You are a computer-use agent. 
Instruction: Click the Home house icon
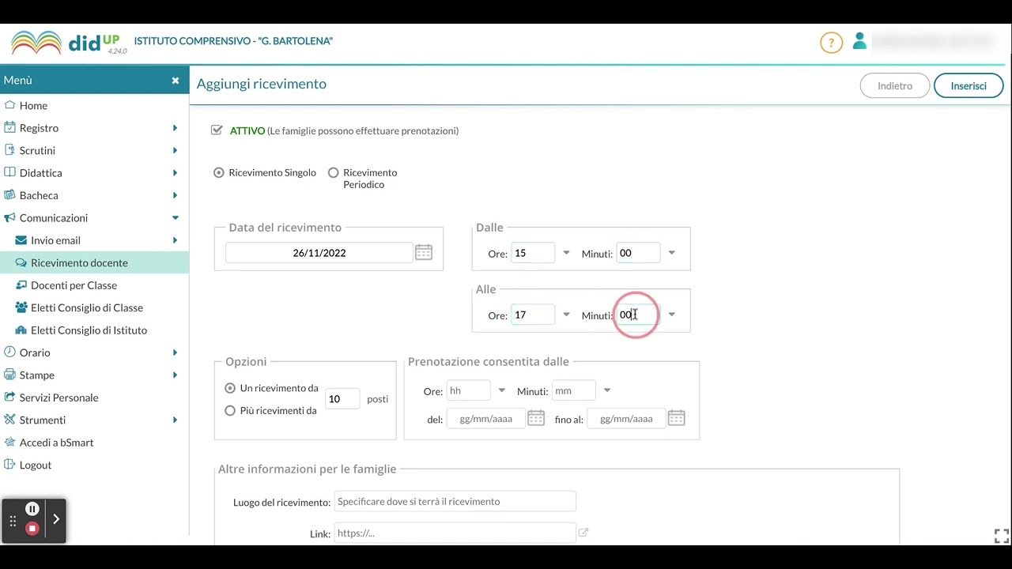[9, 105]
